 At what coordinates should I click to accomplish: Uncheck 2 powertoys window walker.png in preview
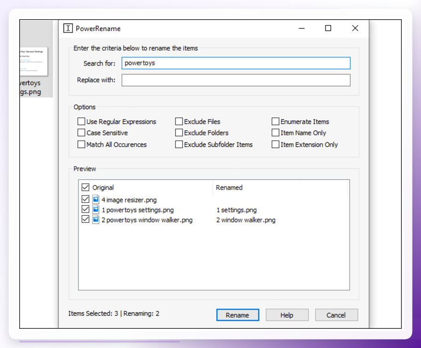(x=86, y=219)
